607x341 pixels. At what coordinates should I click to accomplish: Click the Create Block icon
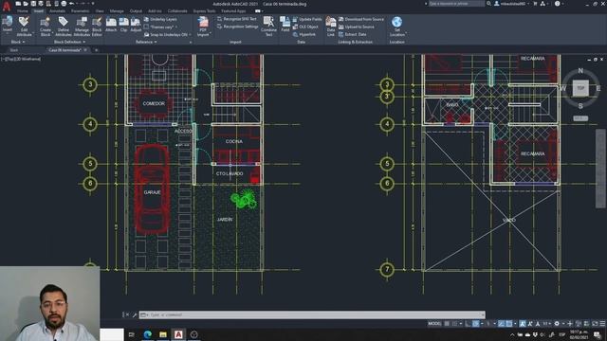tap(46, 22)
